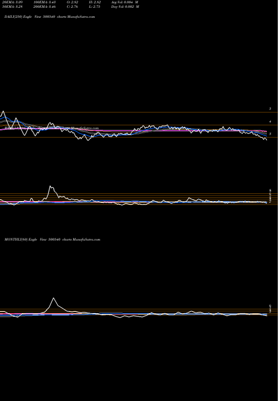Click the Avg Vol reading
The width and height of the screenshot is (278, 401).
(125, 2)
